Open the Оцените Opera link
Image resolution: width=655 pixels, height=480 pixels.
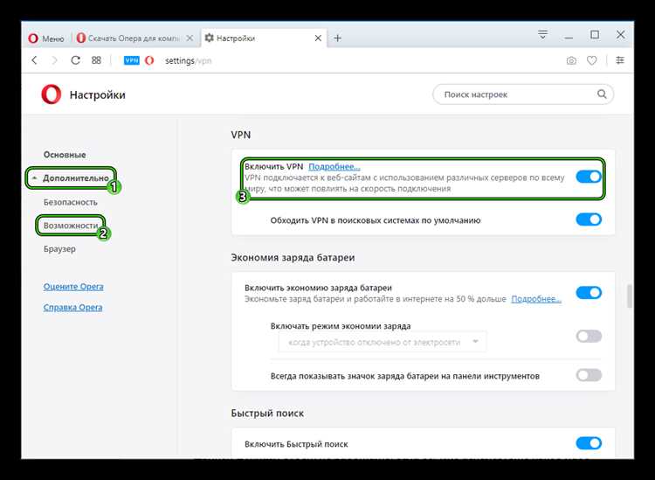pyautogui.click(x=73, y=287)
